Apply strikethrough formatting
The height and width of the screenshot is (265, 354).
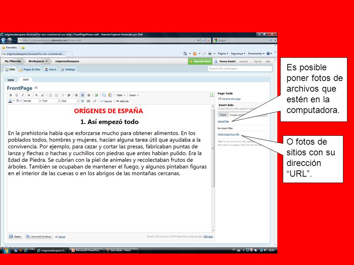(29, 95)
